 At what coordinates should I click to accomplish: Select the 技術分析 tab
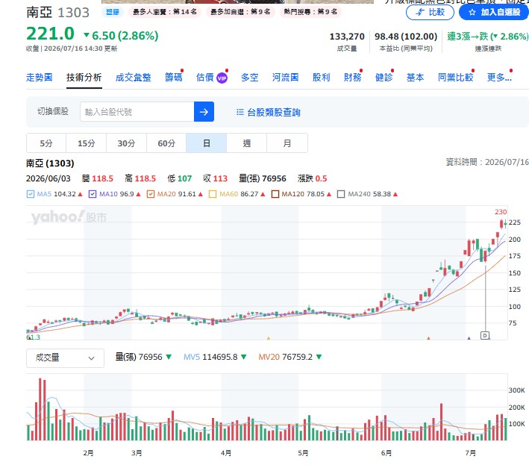click(84, 78)
